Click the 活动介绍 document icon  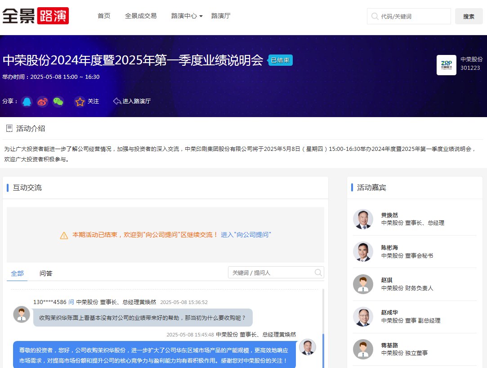tap(9, 128)
